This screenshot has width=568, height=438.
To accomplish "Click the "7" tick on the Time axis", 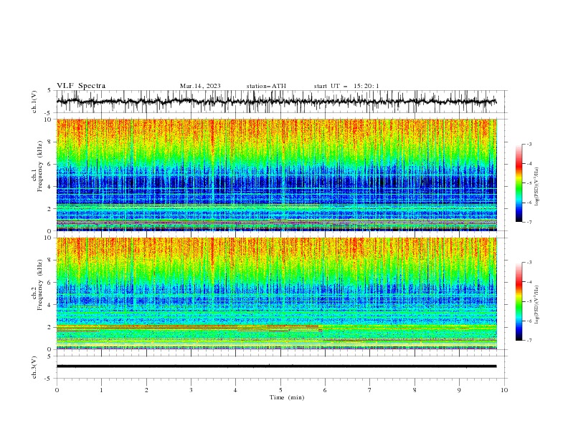I will coord(370,390).
